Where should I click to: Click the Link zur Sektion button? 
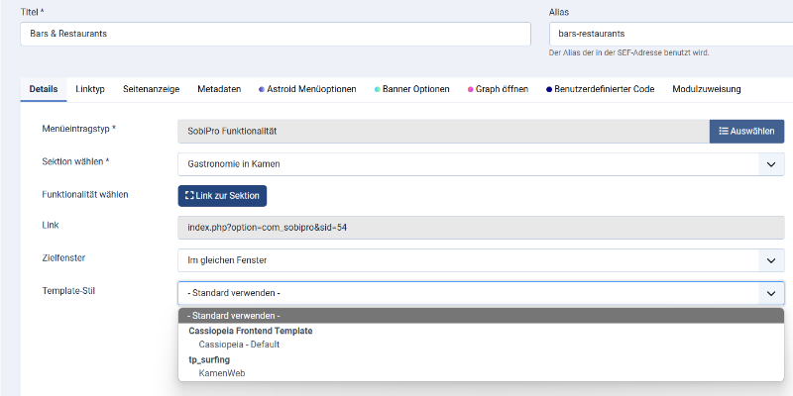coord(222,196)
